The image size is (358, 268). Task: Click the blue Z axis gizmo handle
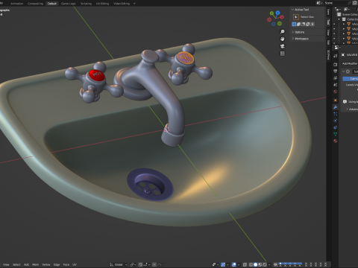[x=277, y=12]
